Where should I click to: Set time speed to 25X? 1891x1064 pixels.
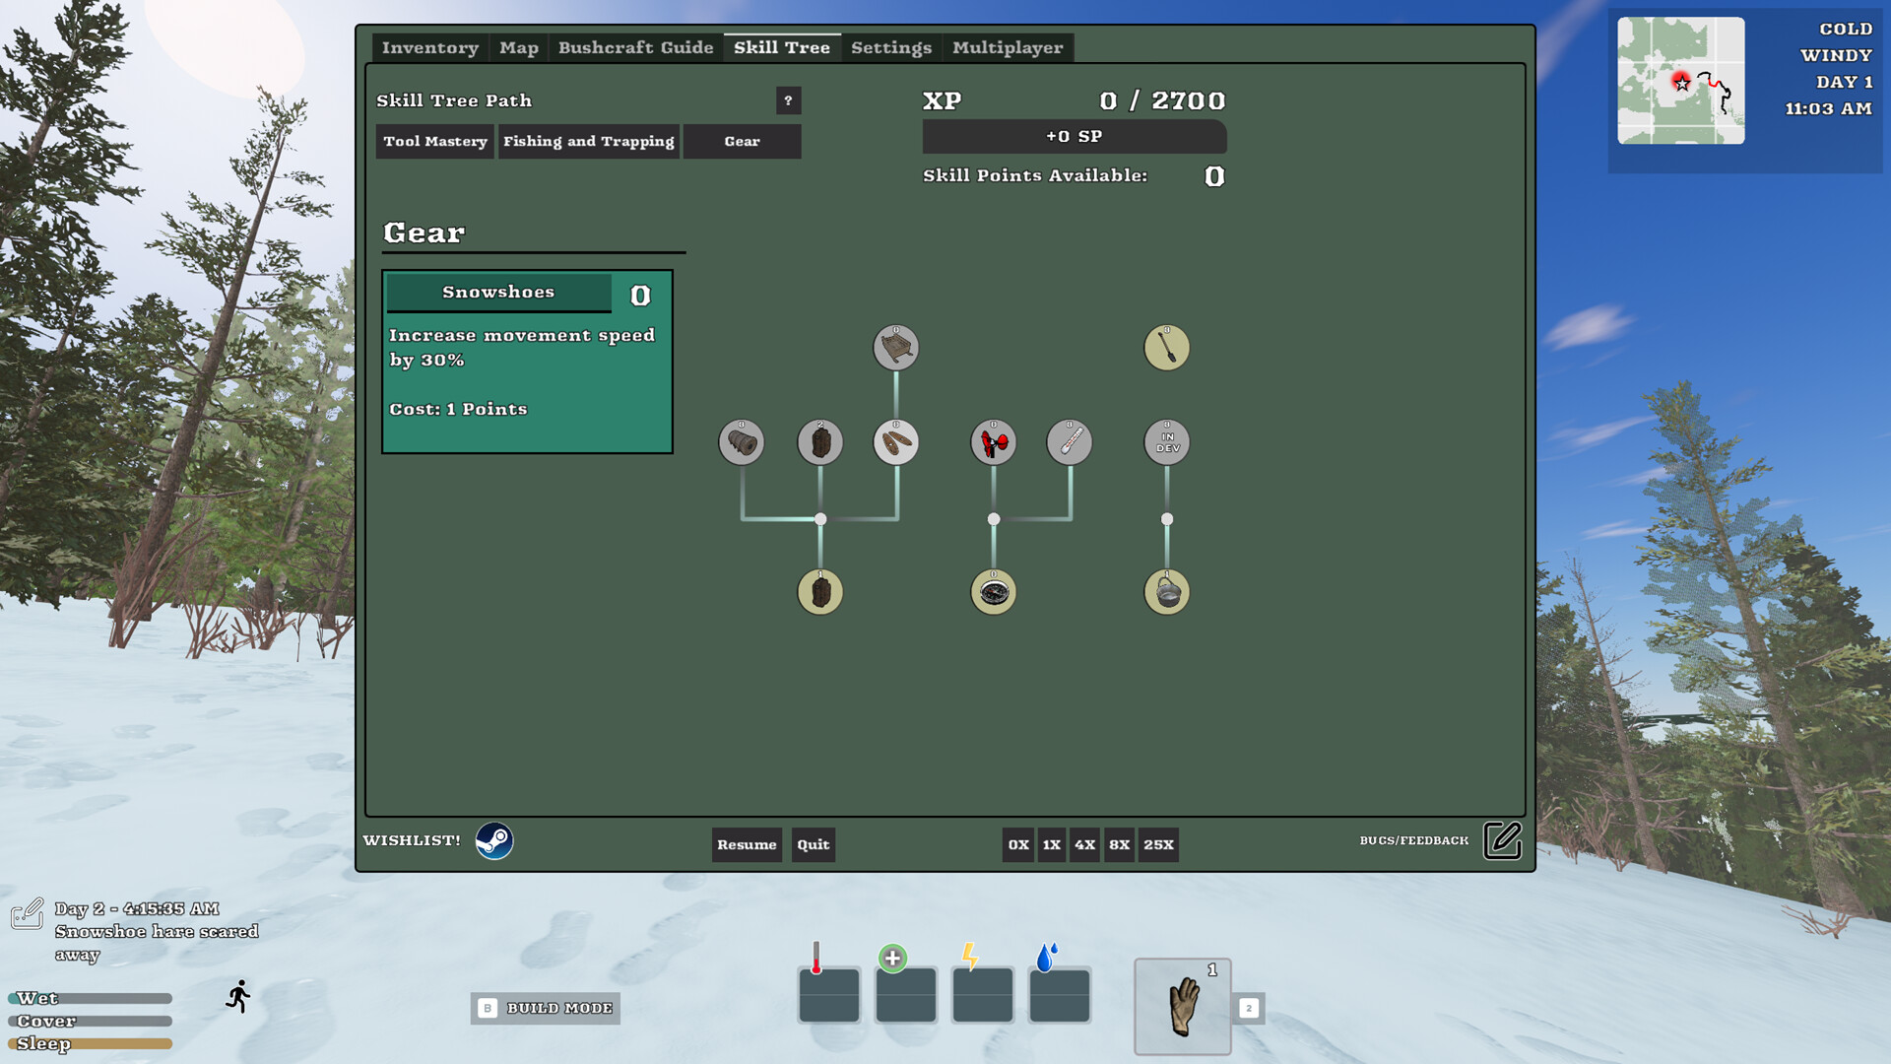pyautogui.click(x=1158, y=844)
